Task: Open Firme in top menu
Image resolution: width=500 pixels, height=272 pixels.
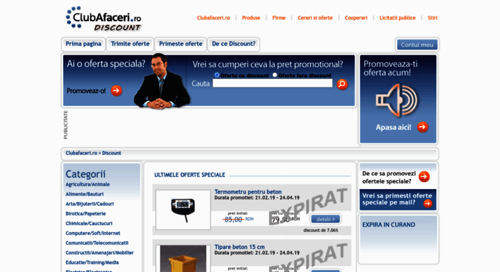Action: click(x=279, y=18)
